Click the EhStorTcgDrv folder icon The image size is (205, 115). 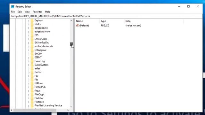[x=32, y=42]
